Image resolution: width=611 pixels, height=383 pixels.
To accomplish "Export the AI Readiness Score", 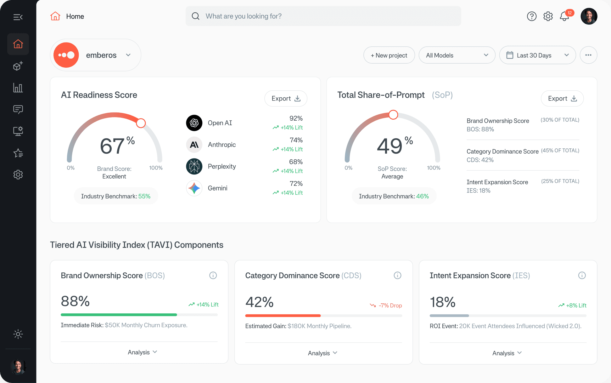I will [286, 99].
